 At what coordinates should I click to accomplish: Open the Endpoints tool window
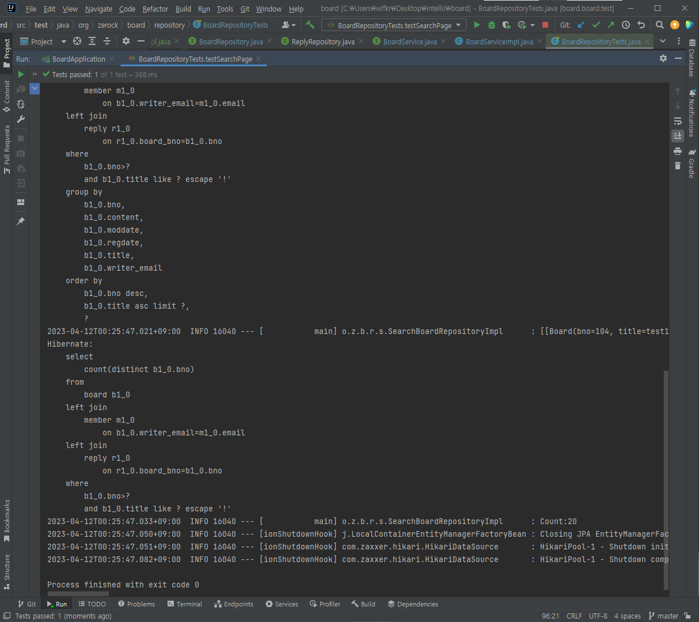(234, 604)
